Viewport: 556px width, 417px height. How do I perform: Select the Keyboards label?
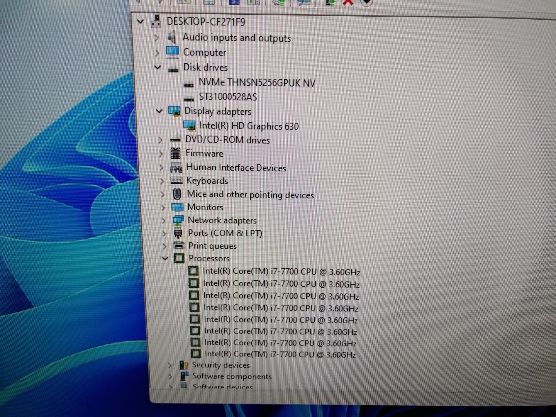pos(207,181)
